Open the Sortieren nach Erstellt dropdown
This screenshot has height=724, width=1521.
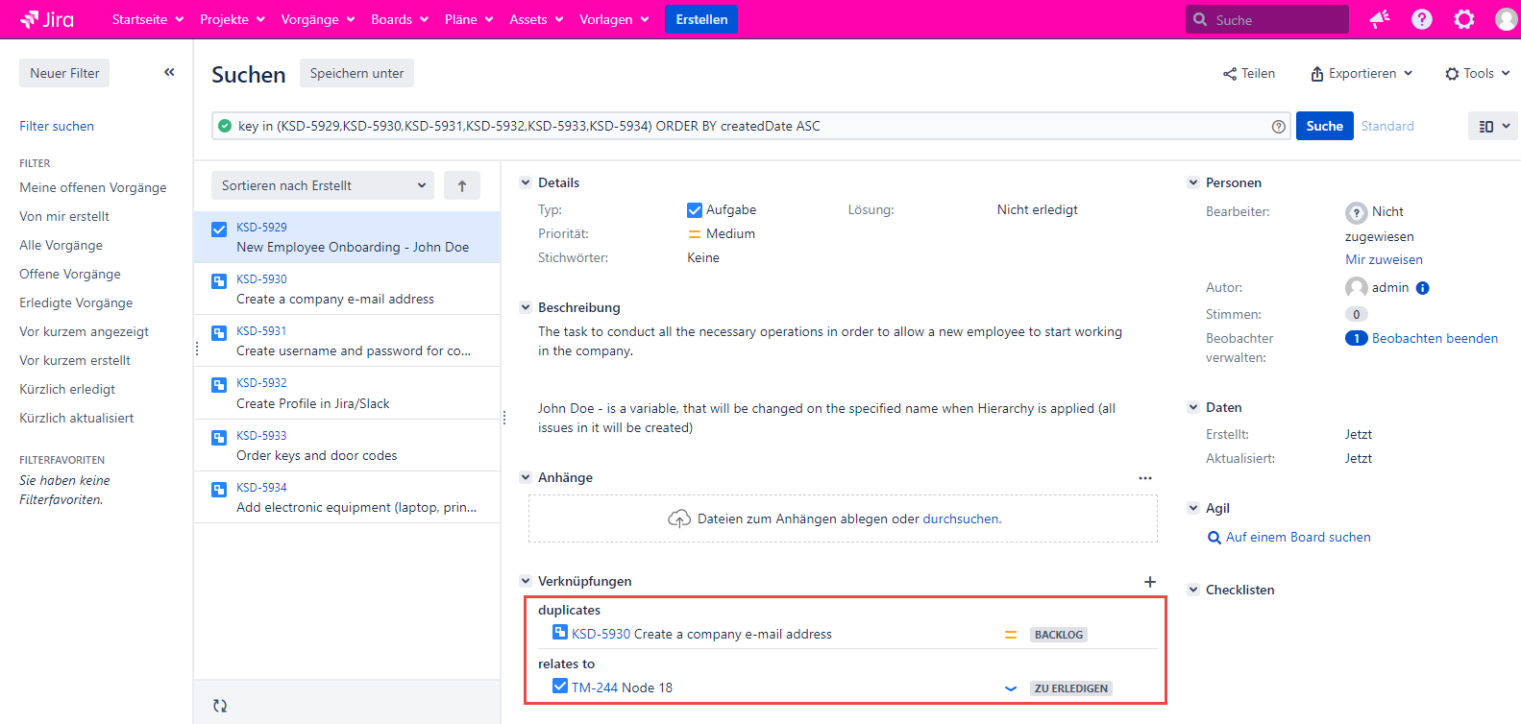pyautogui.click(x=322, y=185)
